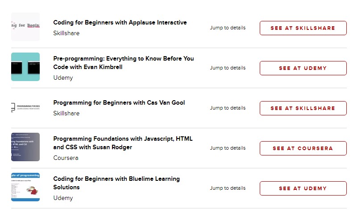Image resolution: width=357 pixels, height=212 pixels.
Task: Click See at Udemy for Bluelime course
Action: click(x=303, y=188)
